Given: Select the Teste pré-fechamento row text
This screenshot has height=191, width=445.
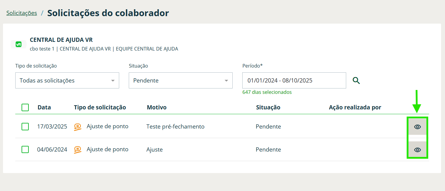Looking at the screenshot, I should pos(175,127).
